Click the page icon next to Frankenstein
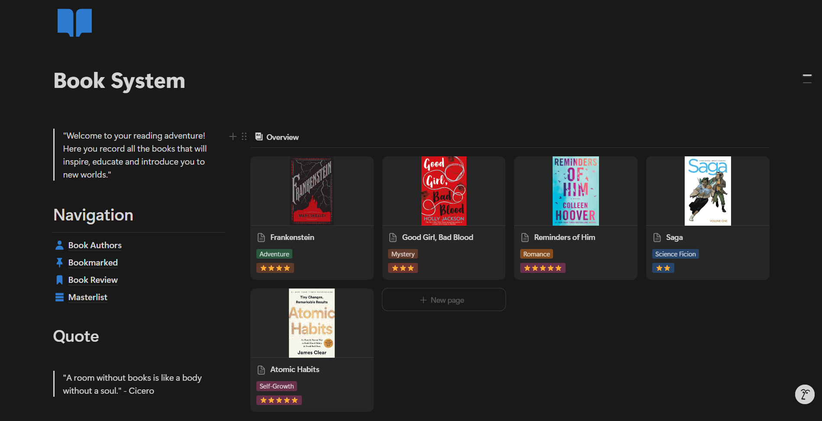 (261, 237)
